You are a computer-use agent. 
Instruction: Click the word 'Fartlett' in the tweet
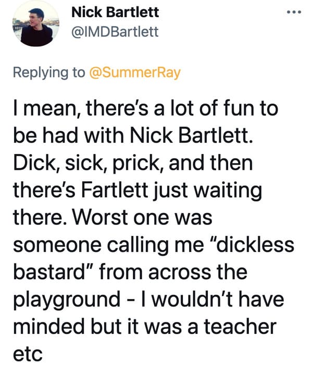point(115,190)
